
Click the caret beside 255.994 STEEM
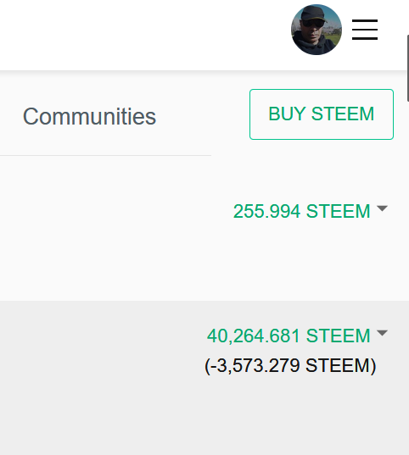click(x=382, y=208)
